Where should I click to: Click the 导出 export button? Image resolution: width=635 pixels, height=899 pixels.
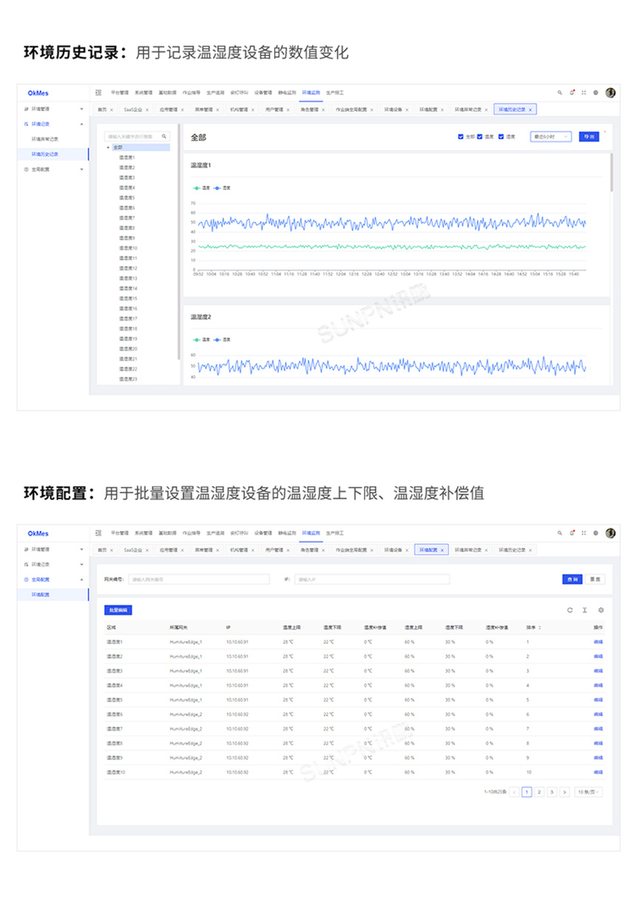(x=588, y=137)
